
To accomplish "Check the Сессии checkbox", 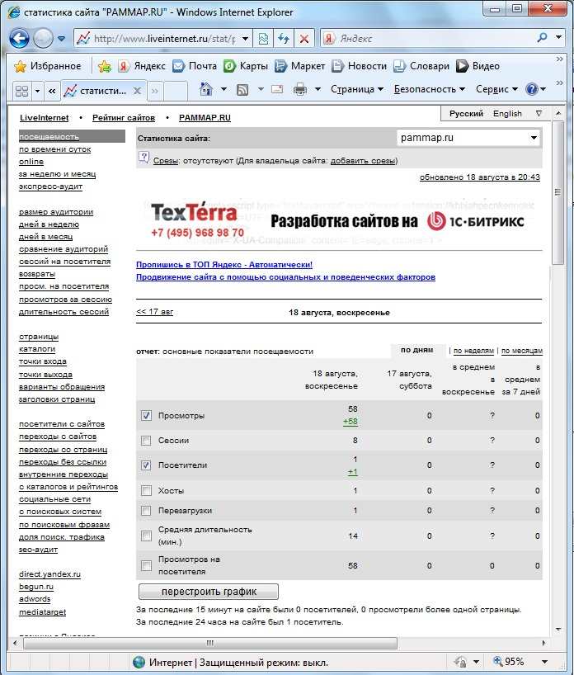I will pyautogui.click(x=146, y=441).
